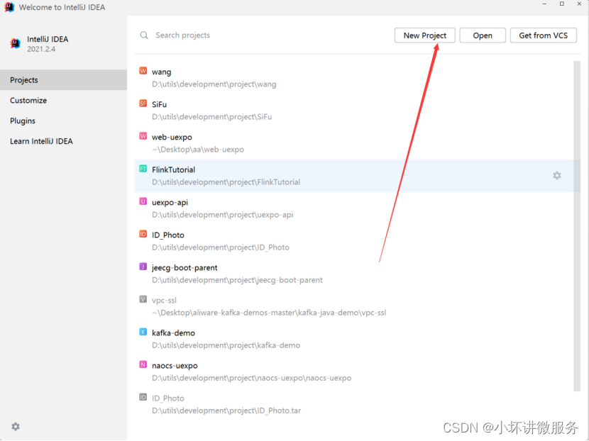Click IntelliJ IDEA logo in sidebar

click(x=16, y=43)
